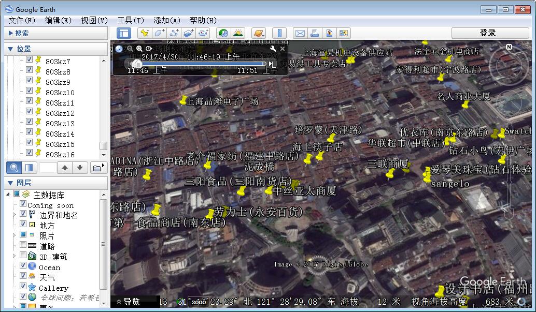Screen dimensions: 536x312
Task: Click the time slider thumb handle
Action: [137, 64]
